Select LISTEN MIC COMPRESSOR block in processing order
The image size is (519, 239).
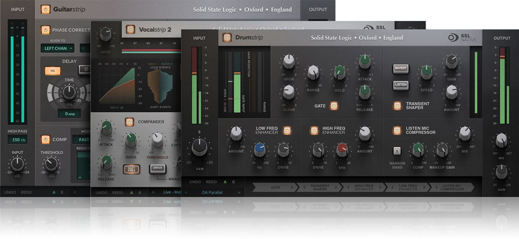(452, 187)
